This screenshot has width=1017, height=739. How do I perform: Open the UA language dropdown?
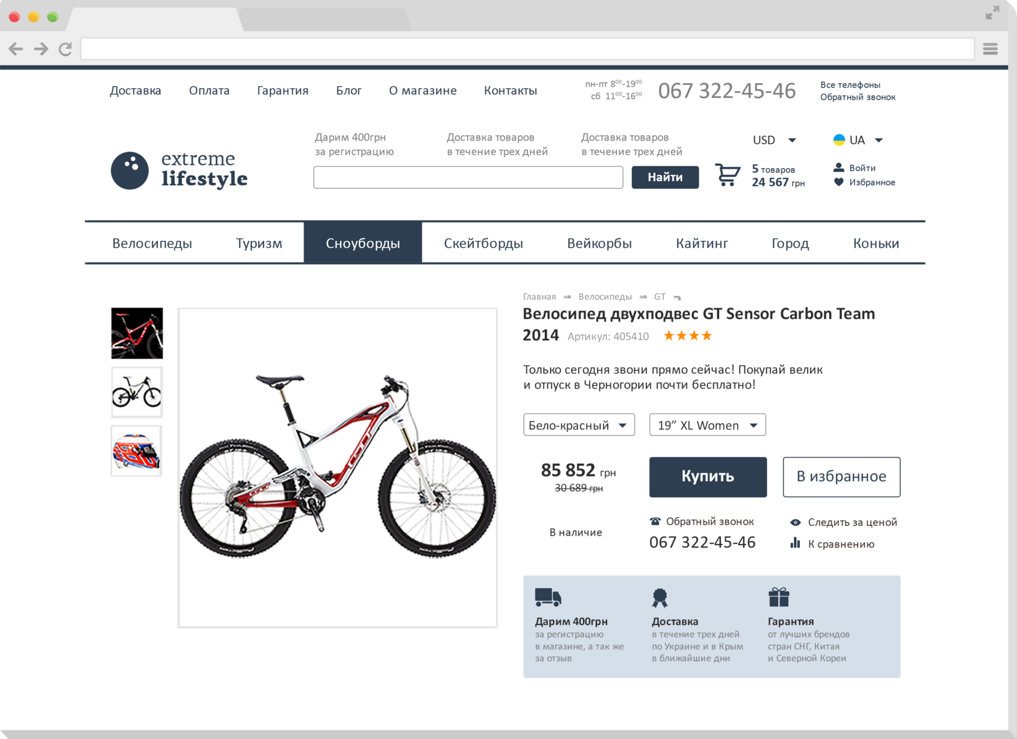(x=858, y=140)
